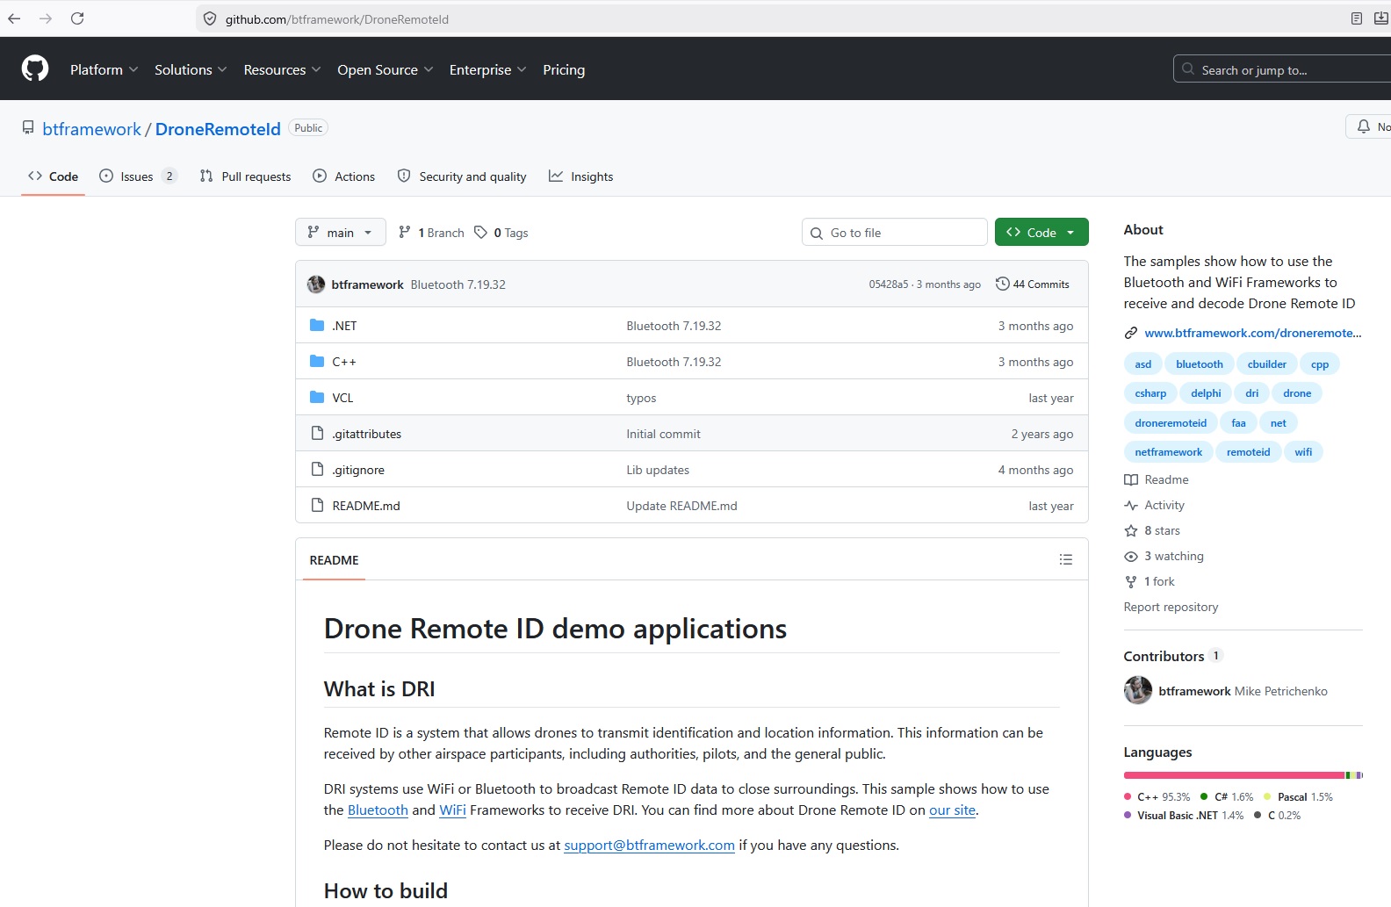The image size is (1391, 907).
Task: Click the Search or jump to field
Action: point(1282,69)
